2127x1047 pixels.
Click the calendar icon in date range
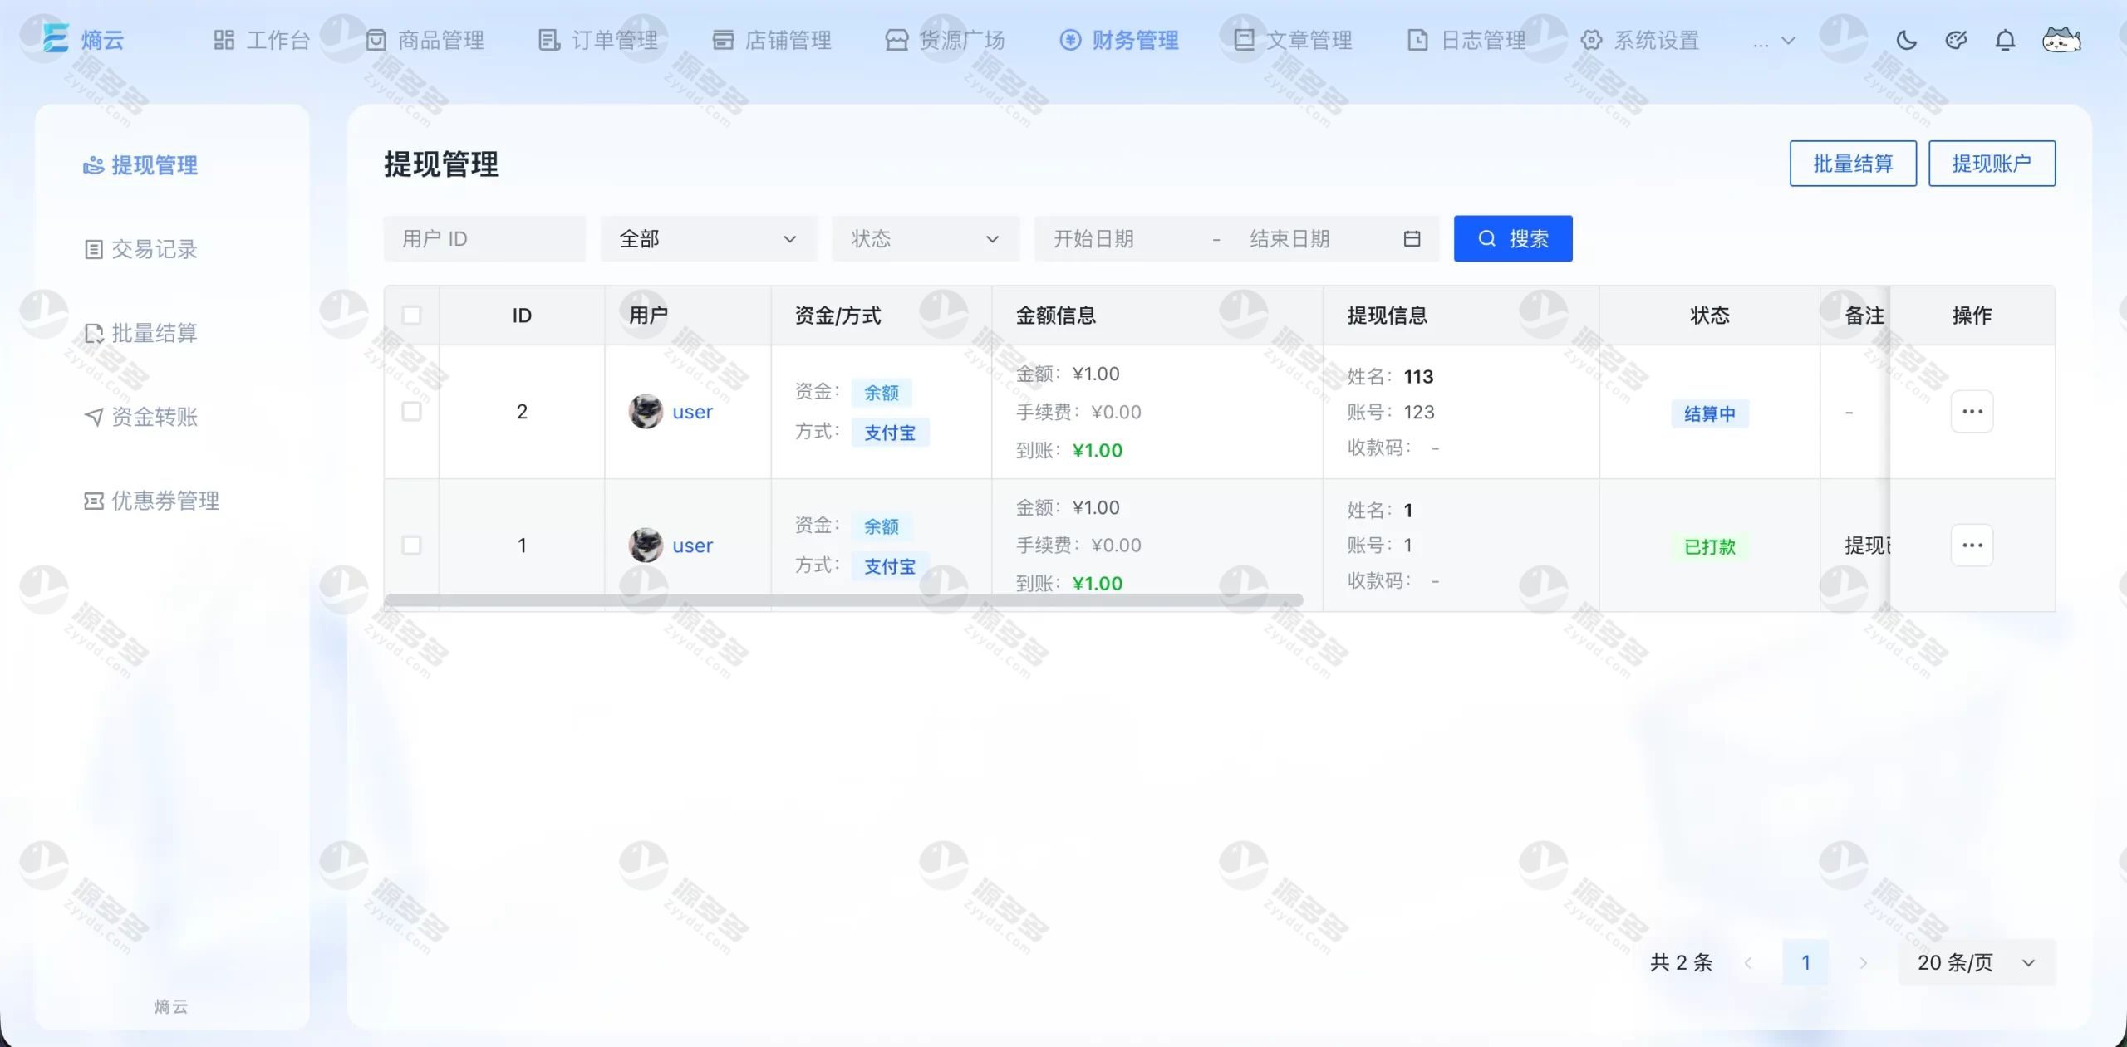tap(1412, 239)
